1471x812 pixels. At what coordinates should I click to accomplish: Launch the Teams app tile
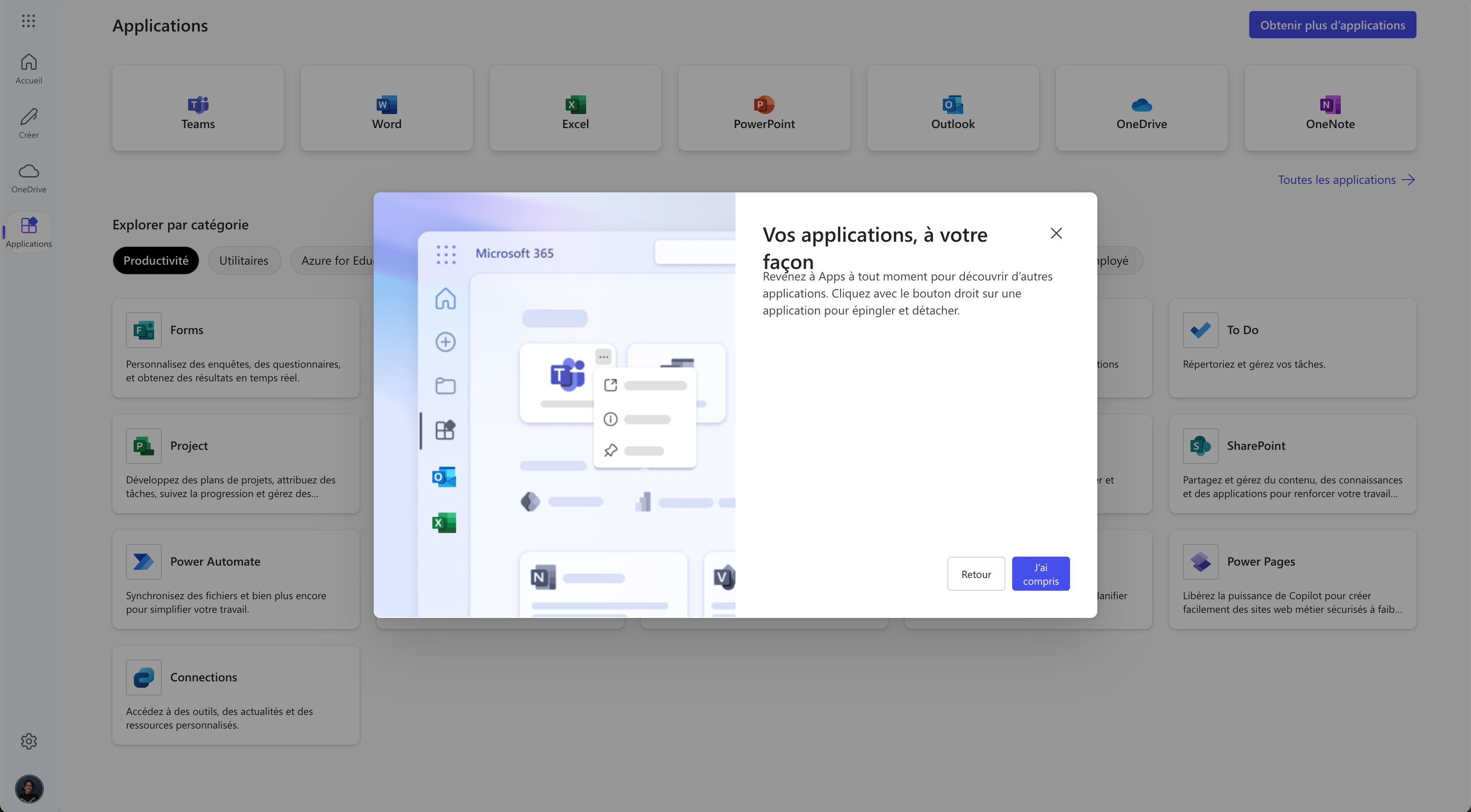point(198,108)
